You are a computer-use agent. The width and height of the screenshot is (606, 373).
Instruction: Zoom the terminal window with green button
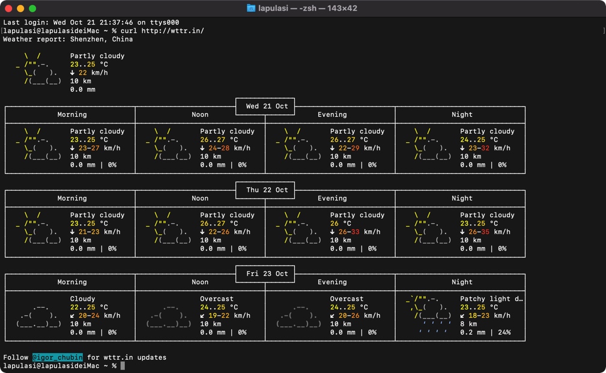[32, 8]
